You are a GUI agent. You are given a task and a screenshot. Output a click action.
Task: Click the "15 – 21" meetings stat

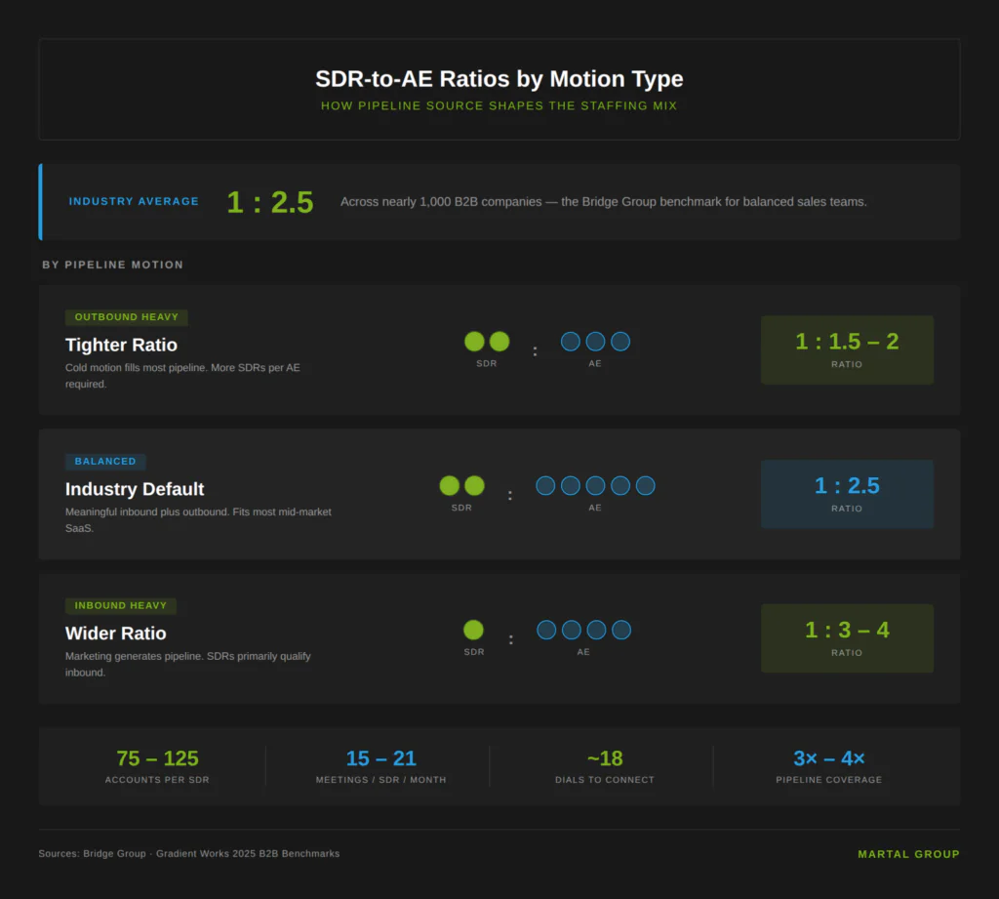(381, 758)
